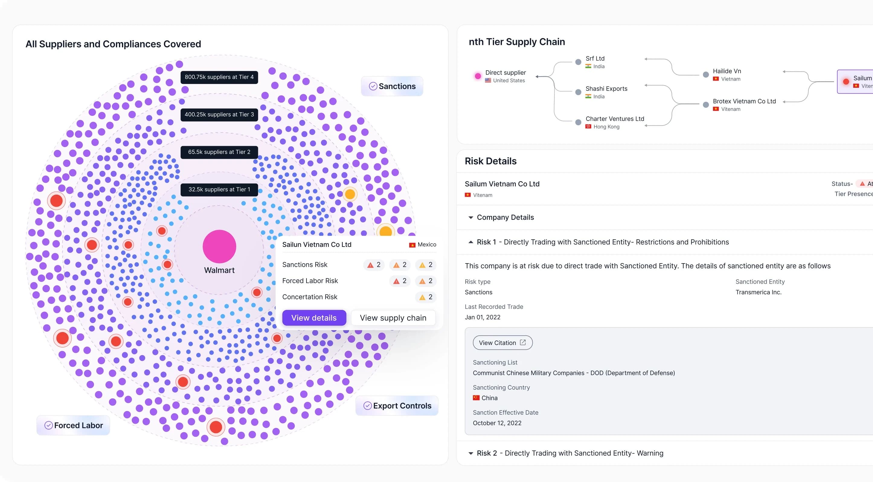
Task: Select the 800.75k suppliers at Tier 4 label
Action: point(219,77)
